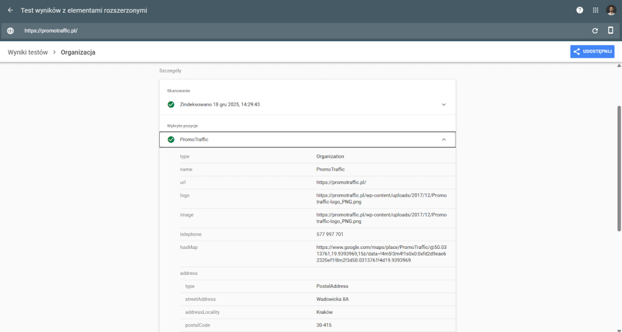Click the vertical page scrollbar
622x332 pixels.
coord(619,168)
